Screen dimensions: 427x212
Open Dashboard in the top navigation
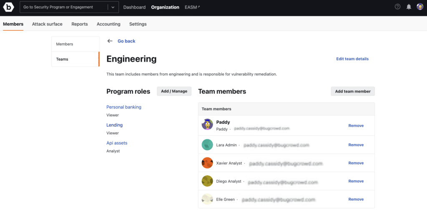(x=134, y=7)
